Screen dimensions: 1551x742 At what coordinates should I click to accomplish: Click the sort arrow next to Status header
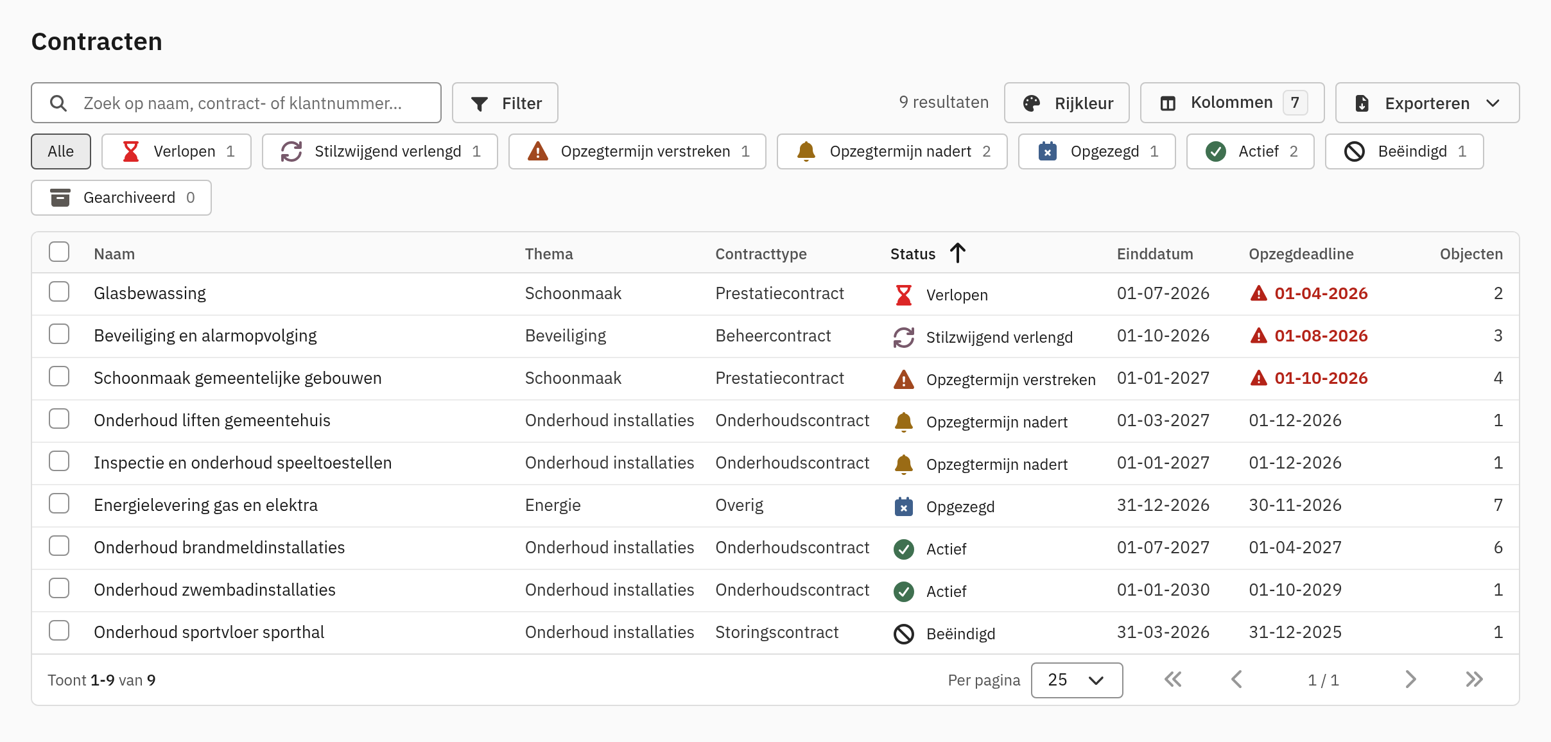(x=957, y=253)
